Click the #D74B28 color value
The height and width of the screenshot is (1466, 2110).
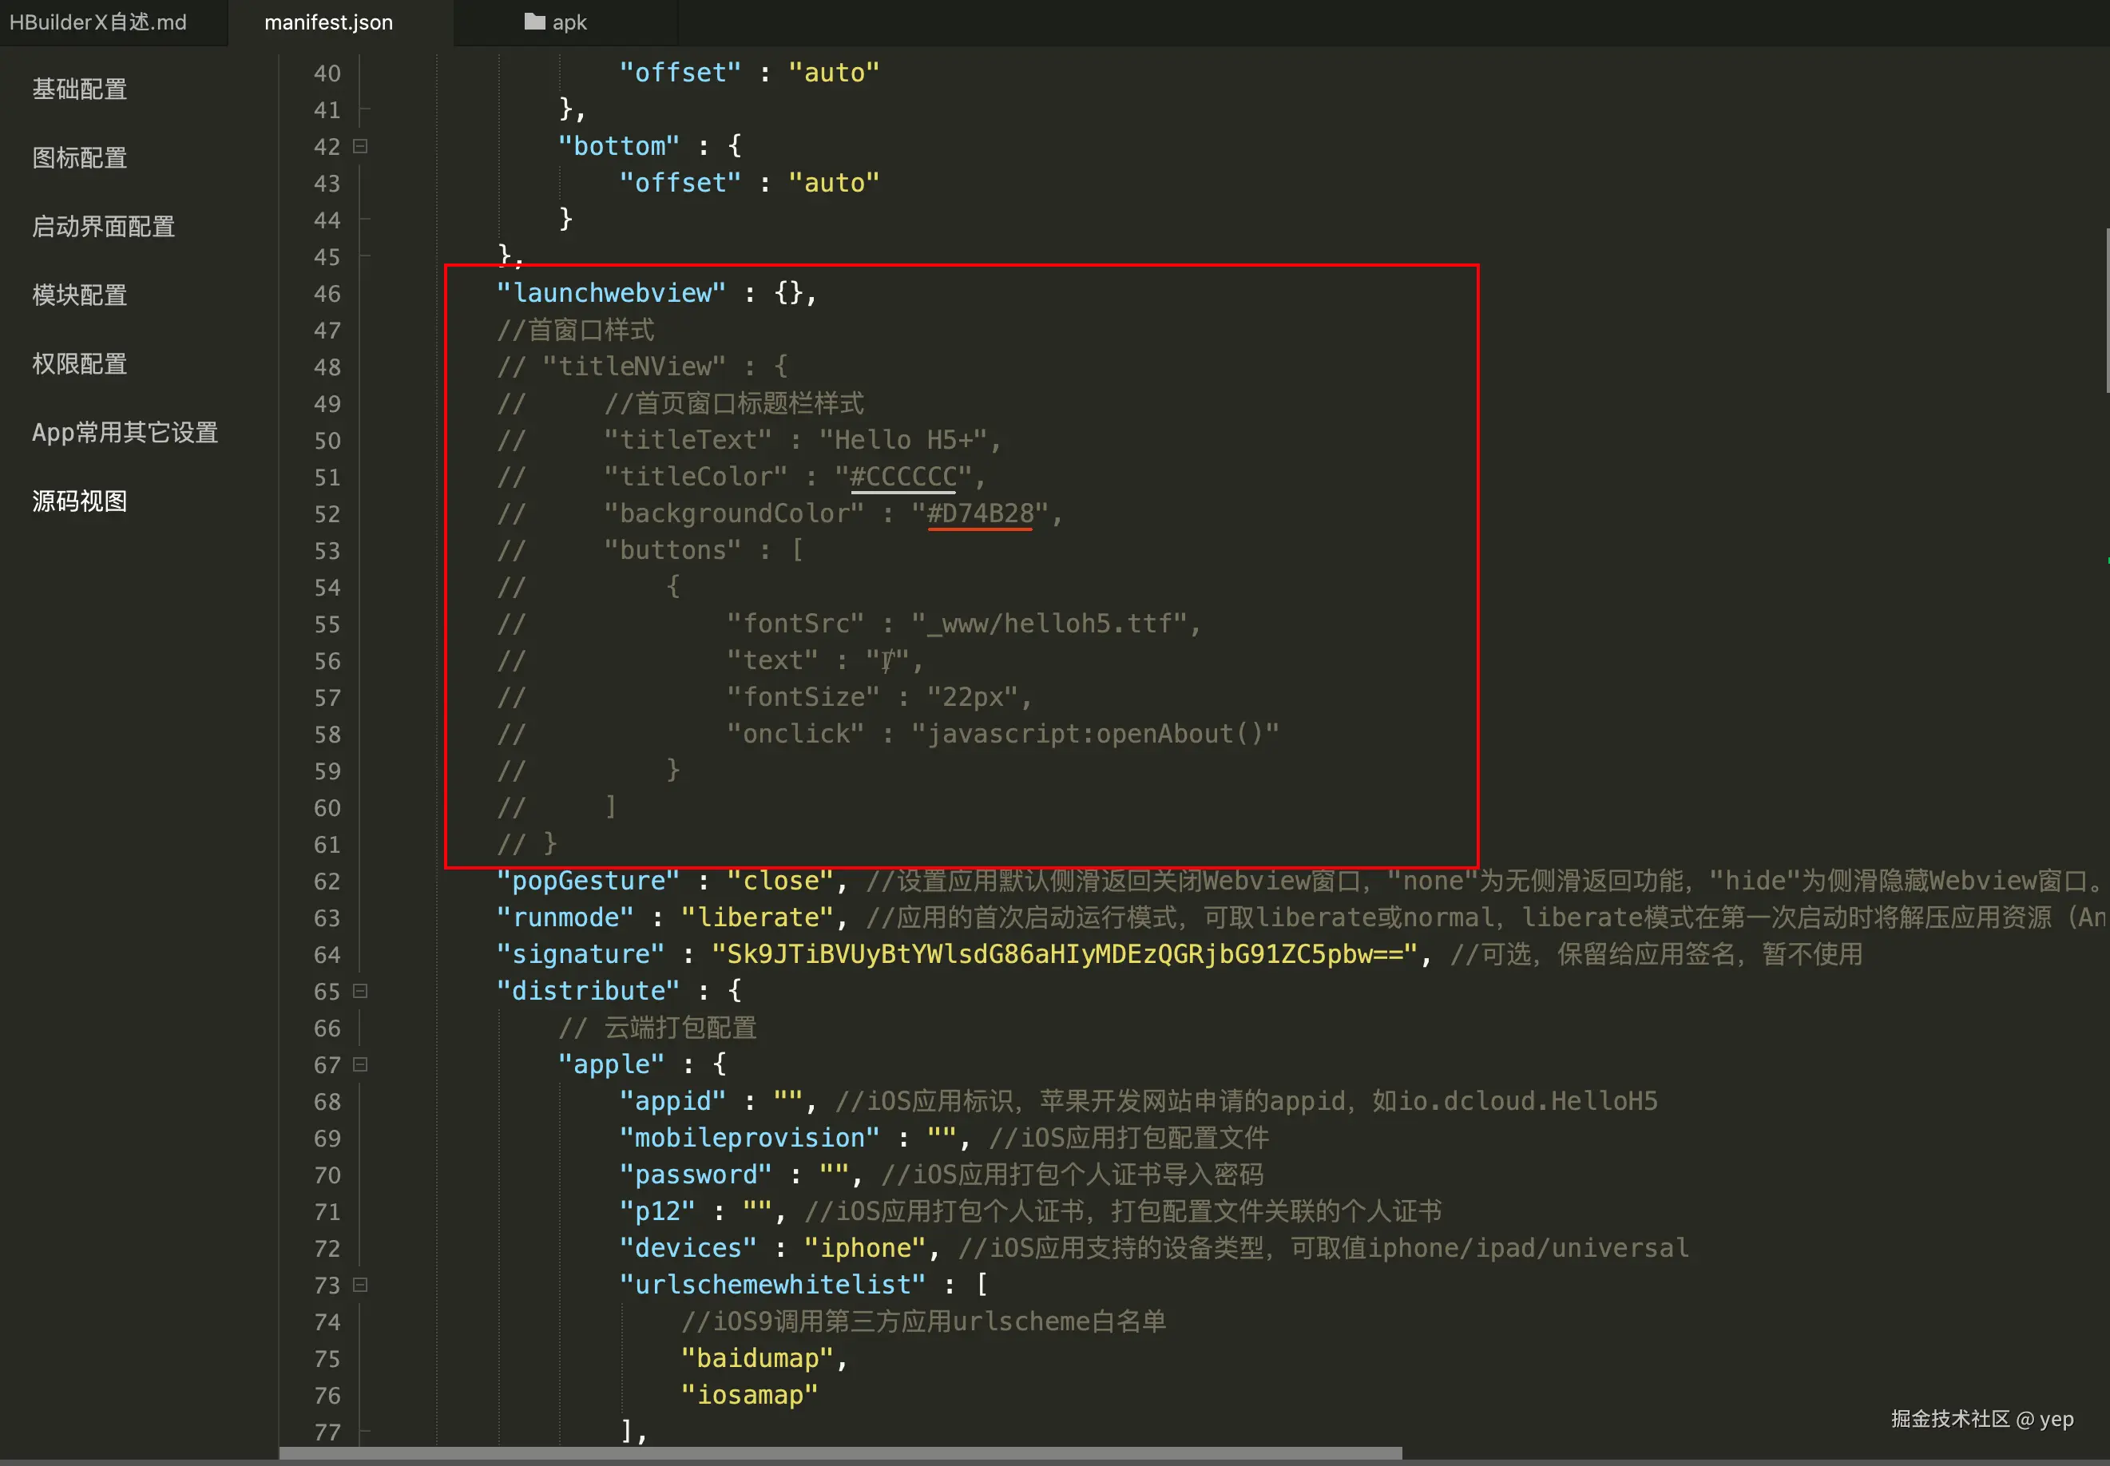point(980,513)
